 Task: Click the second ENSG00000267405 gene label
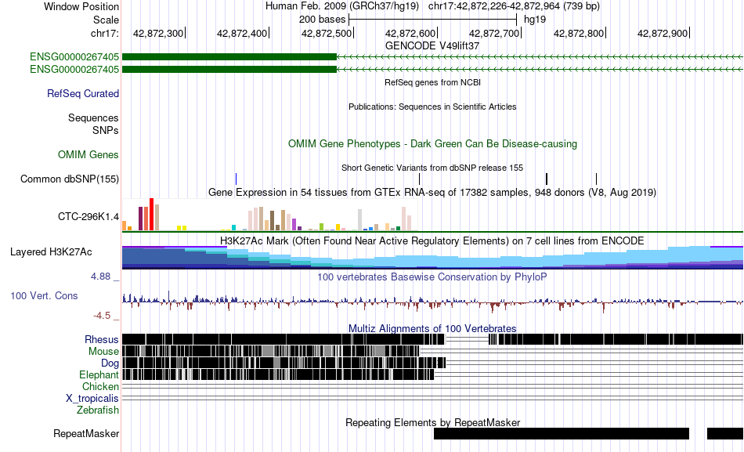click(74, 69)
